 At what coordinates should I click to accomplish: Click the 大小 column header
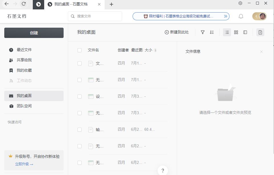pyautogui.click(x=148, y=50)
